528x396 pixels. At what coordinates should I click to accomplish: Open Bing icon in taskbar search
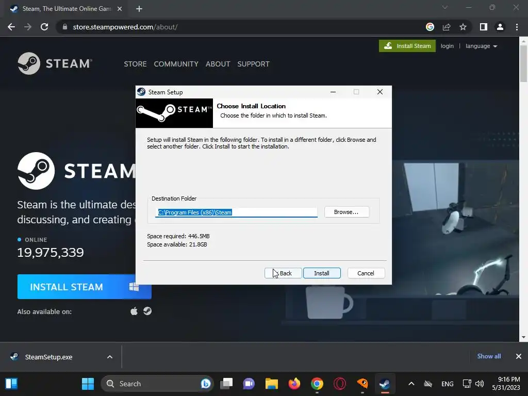tap(206, 384)
